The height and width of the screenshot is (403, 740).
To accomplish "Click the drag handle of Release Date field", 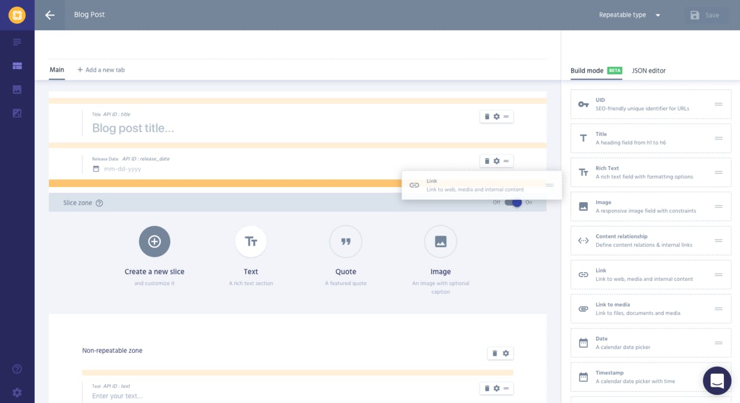I will pyautogui.click(x=506, y=161).
